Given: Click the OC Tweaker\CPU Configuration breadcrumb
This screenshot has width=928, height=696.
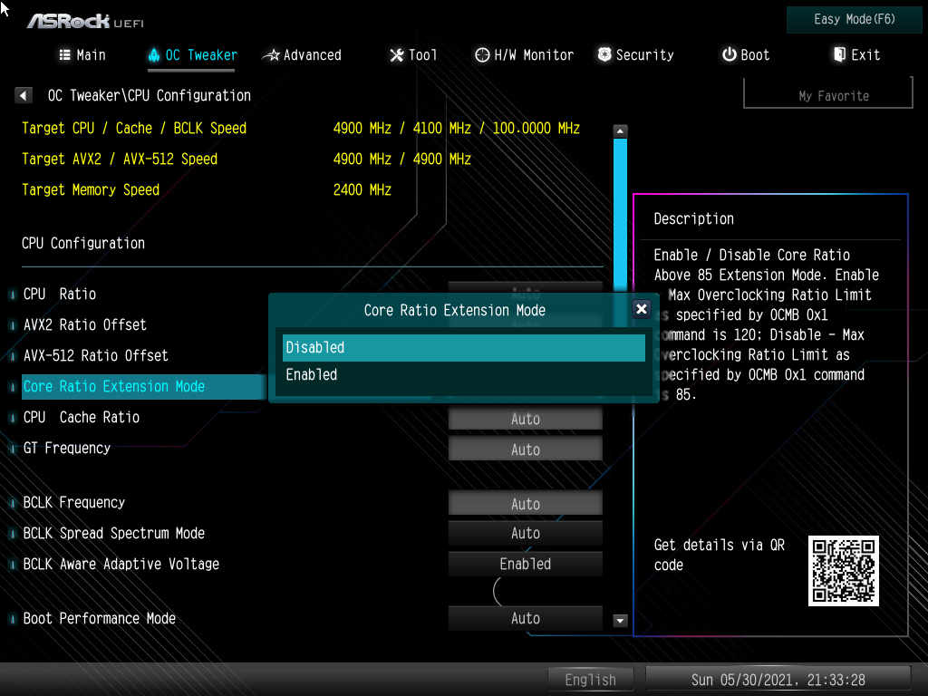Looking at the screenshot, I should (150, 95).
